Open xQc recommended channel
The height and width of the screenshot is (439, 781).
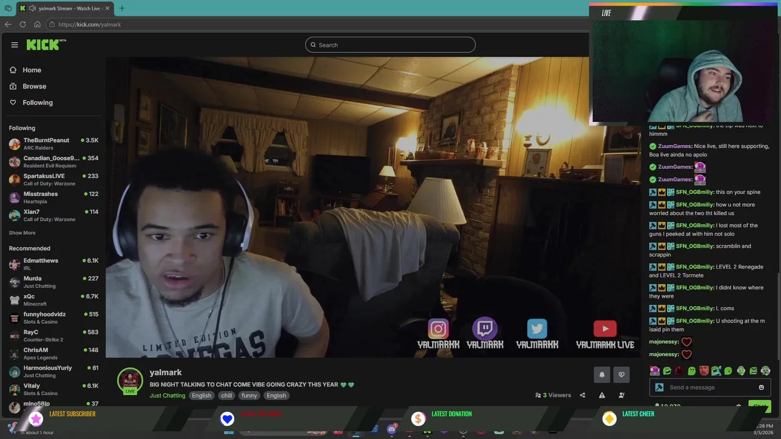click(x=53, y=300)
